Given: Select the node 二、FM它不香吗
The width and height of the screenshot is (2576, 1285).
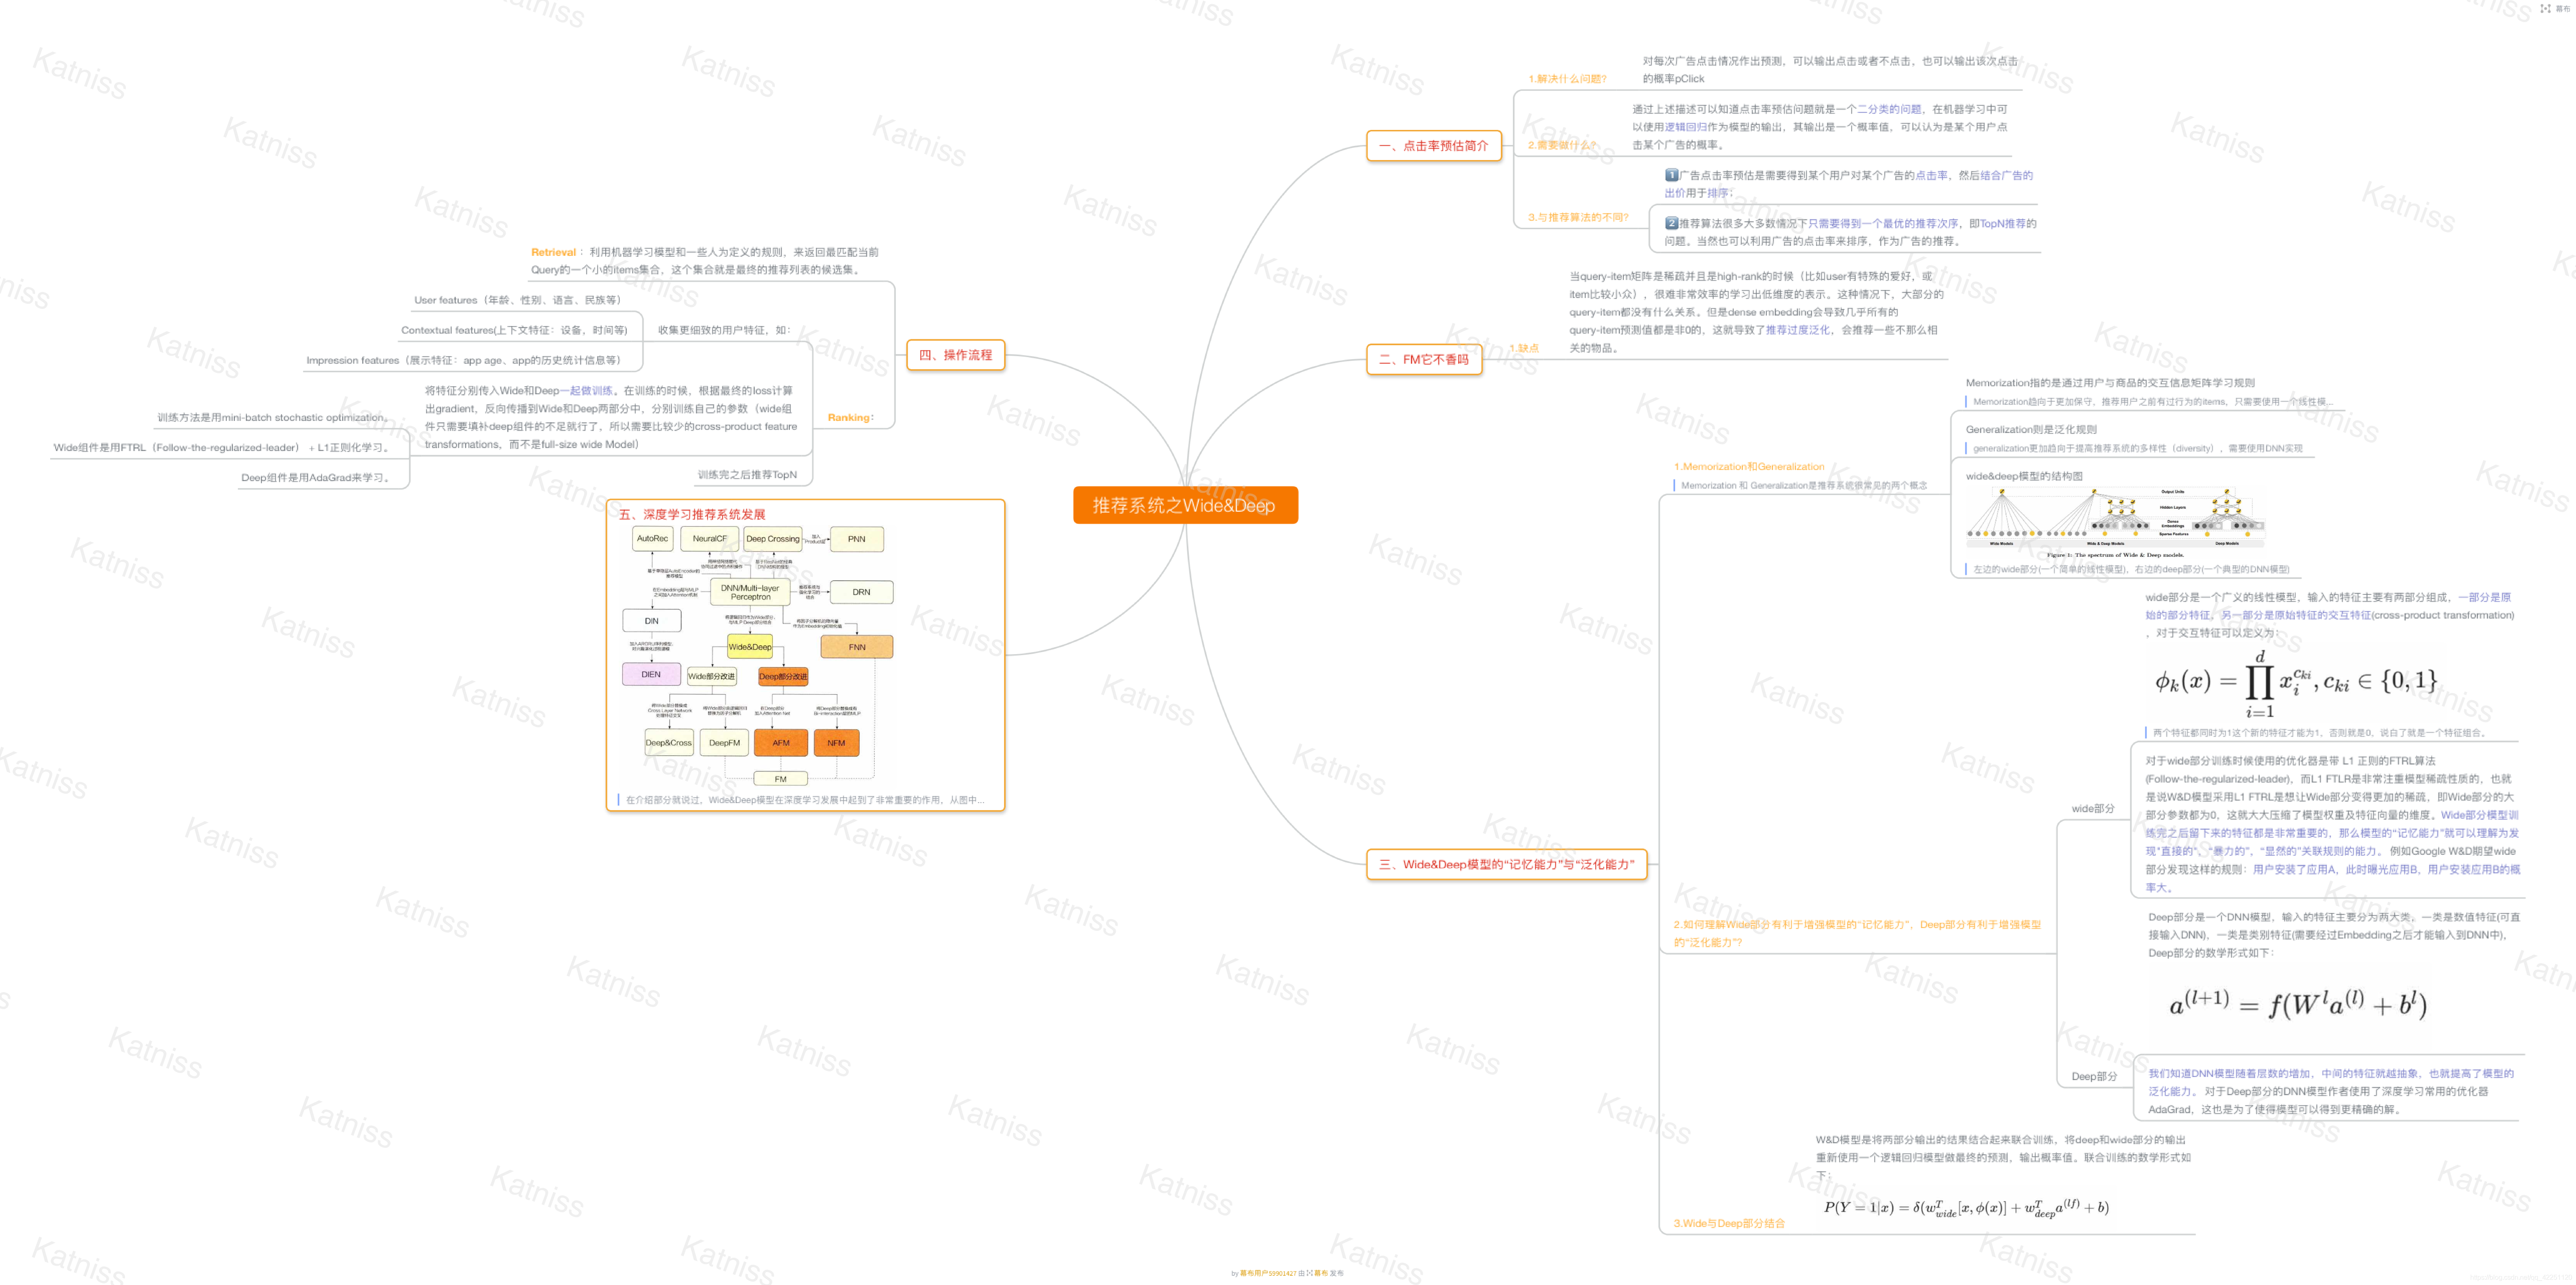Looking at the screenshot, I should 1423,359.
